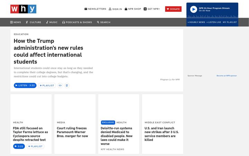Screen dimensions: 249x156
Task: Click the envelope icon beside Newsletters
Action: pos(86,9)
